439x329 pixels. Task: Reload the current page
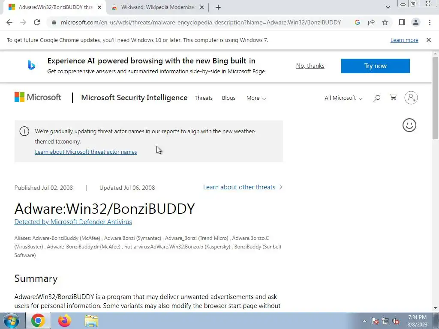click(37, 22)
